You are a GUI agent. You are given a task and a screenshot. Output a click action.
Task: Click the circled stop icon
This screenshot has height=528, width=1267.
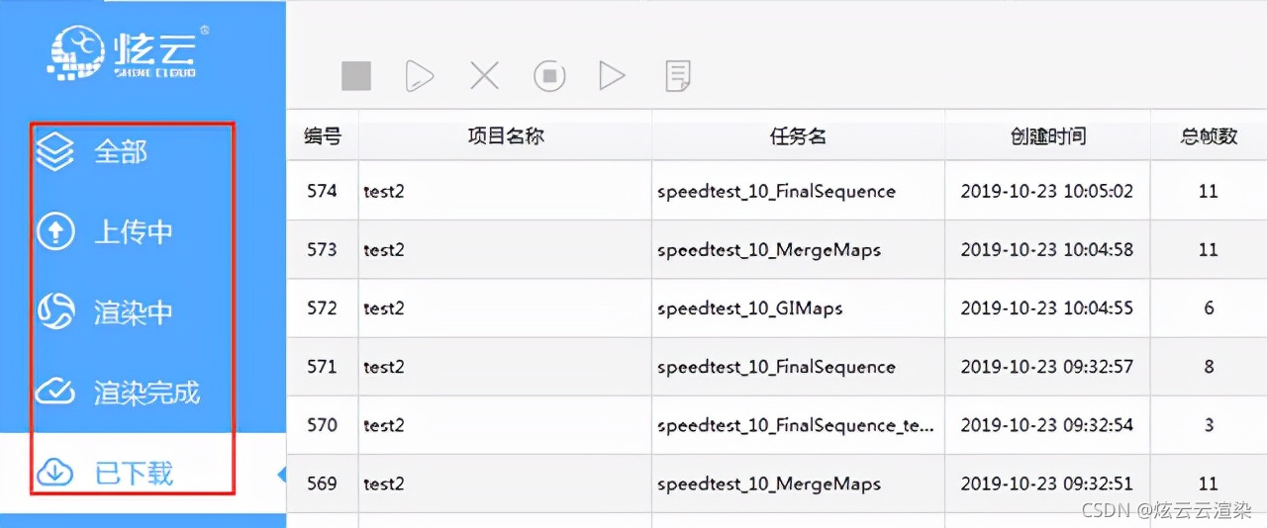(549, 76)
